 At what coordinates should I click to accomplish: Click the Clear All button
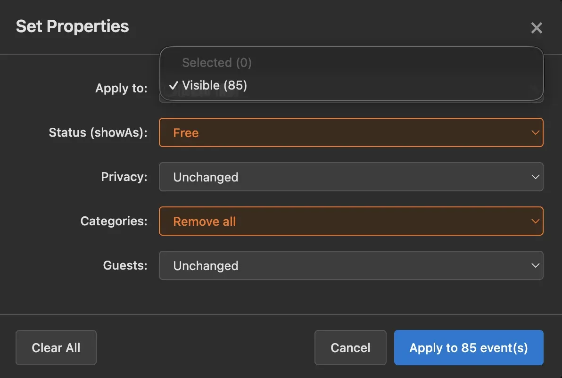coord(56,347)
